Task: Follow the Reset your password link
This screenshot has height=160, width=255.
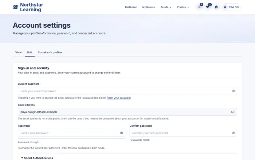Action: pos(119,98)
